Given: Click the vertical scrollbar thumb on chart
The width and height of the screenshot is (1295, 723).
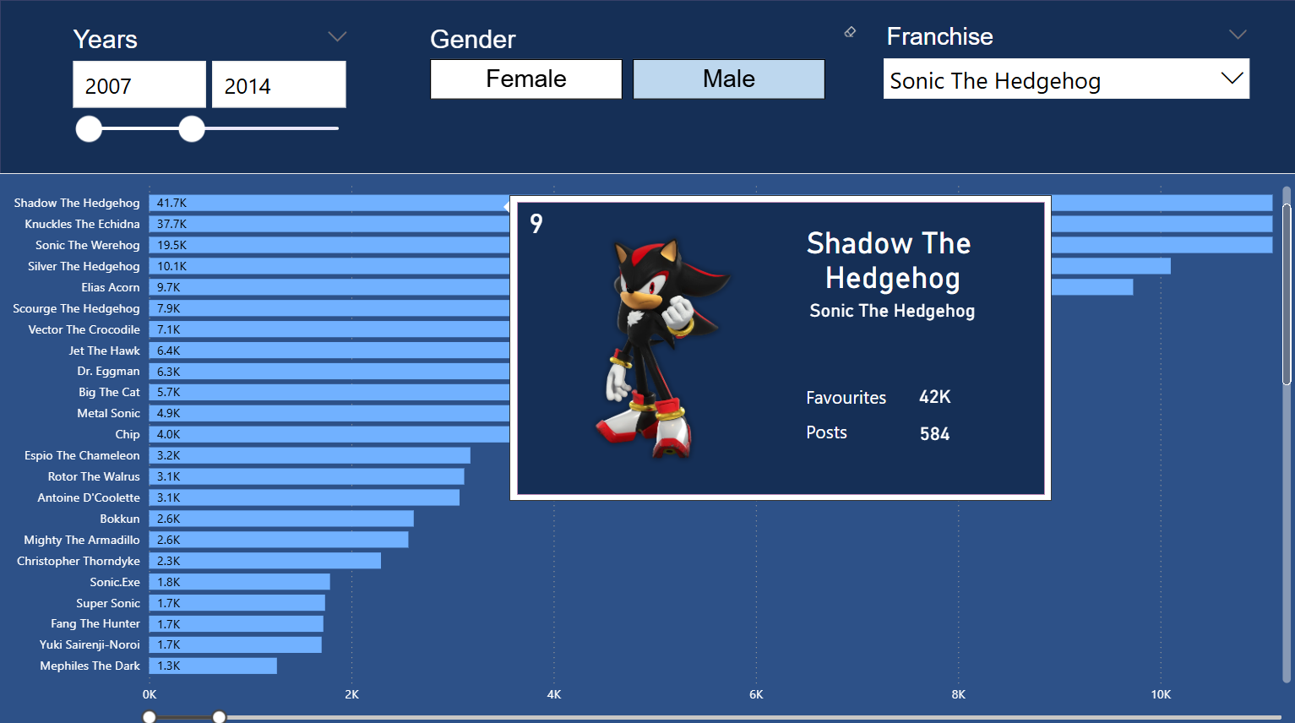Looking at the screenshot, I should tap(1287, 294).
